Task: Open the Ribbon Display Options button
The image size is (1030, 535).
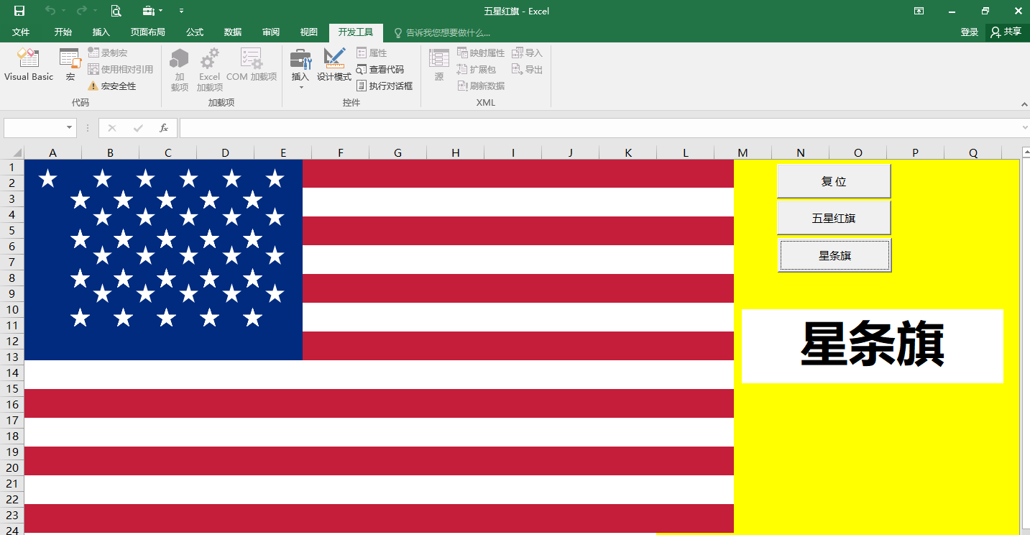Action: click(x=919, y=11)
